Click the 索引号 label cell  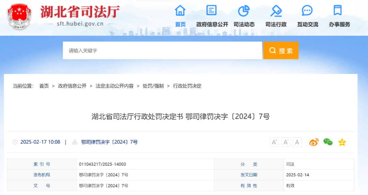(42, 164)
